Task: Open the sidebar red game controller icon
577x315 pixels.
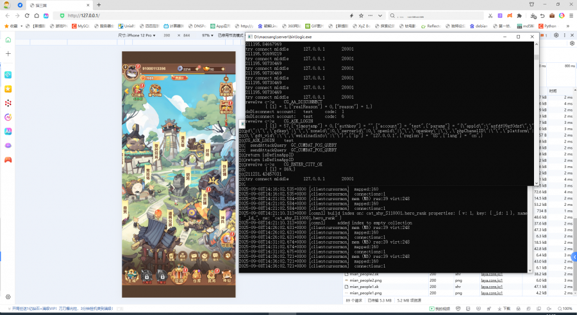Action: (x=8, y=160)
